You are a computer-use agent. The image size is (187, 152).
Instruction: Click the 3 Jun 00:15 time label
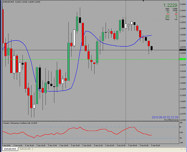point(133,145)
